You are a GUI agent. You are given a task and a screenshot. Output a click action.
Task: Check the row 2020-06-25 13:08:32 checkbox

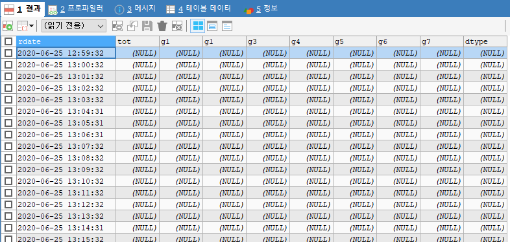[8, 158]
